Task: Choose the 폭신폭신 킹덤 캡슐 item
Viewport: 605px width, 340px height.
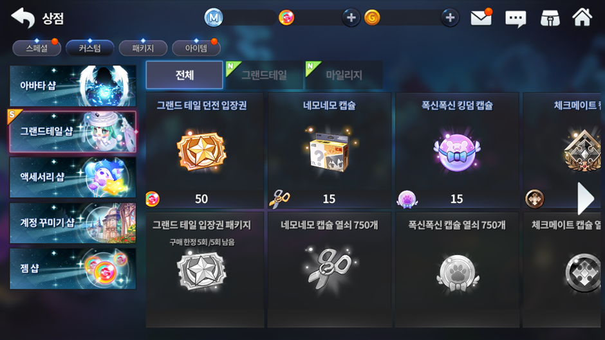Action: point(457,150)
